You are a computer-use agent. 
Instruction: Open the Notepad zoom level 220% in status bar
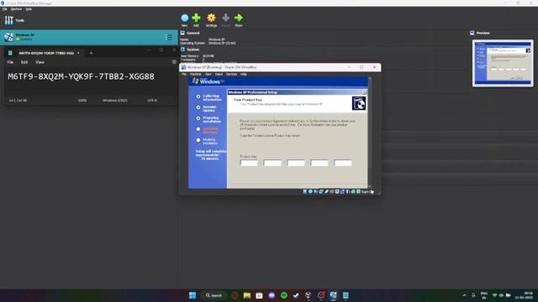coord(82,101)
